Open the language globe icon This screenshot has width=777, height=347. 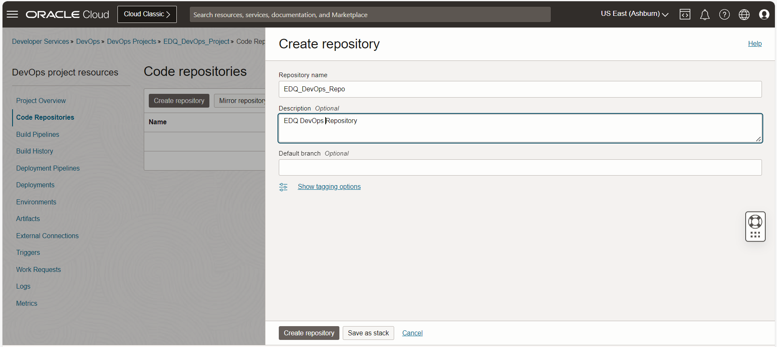coord(744,15)
